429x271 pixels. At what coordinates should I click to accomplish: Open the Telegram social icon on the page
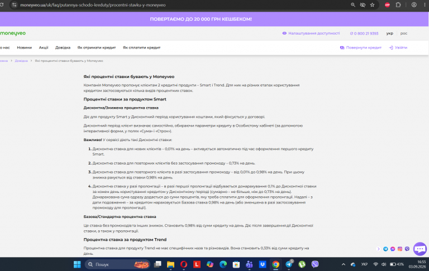pos(385,249)
